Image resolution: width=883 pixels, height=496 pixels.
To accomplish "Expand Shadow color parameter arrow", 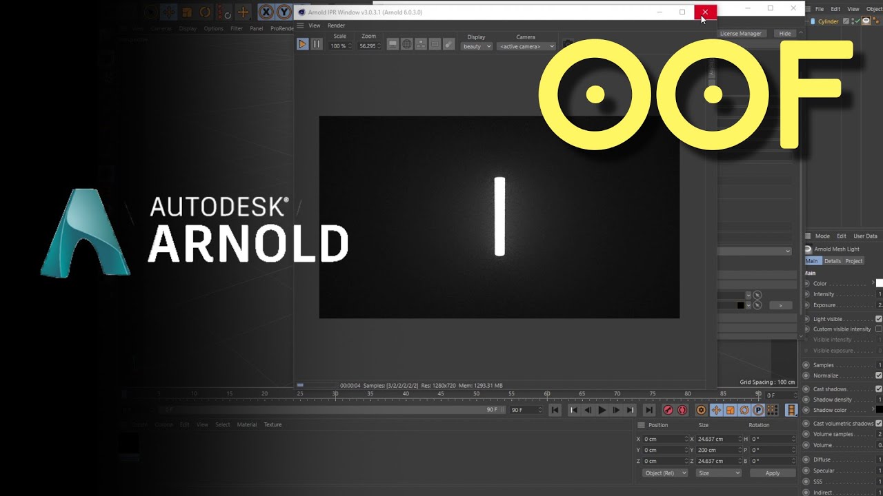I will [873, 410].
